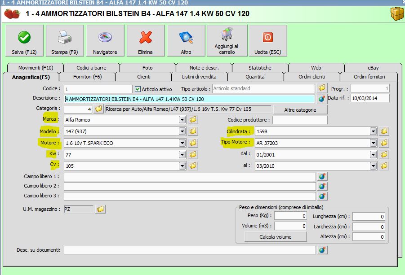The width and height of the screenshot is (405, 275).
Task: Switch to the Statistiche tab
Action: pos(260,68)
